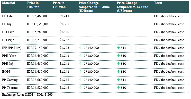This screenshot has width=191, height=99.
Task: Select the Price in IDR/ton header
Action: (33, 5)
